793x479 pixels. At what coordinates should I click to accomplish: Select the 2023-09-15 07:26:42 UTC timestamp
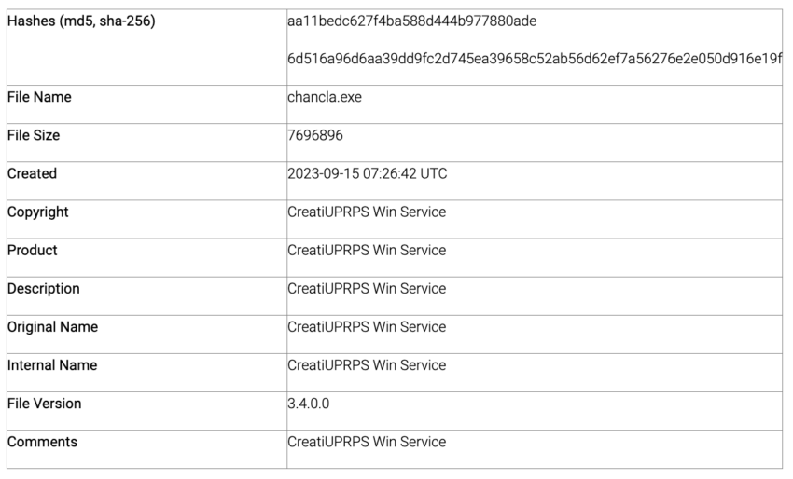[x=368, y=174]
